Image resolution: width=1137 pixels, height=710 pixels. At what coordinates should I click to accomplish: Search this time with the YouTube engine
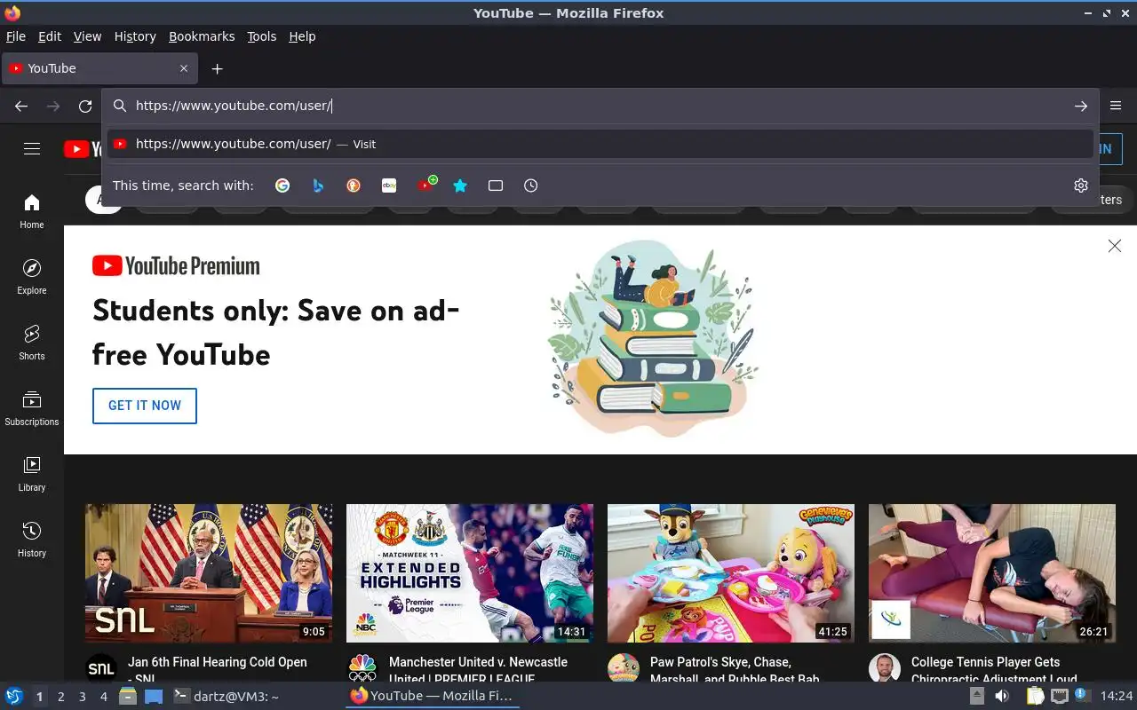[426, 185]
